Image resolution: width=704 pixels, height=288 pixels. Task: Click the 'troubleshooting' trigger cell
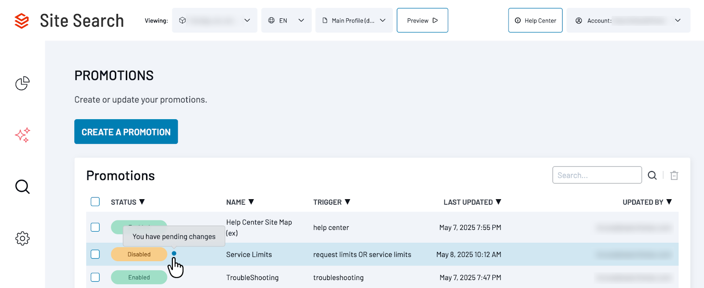(338, 277)
